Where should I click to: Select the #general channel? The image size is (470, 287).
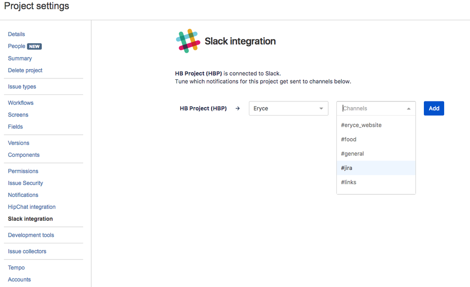[x=376, y=154]
